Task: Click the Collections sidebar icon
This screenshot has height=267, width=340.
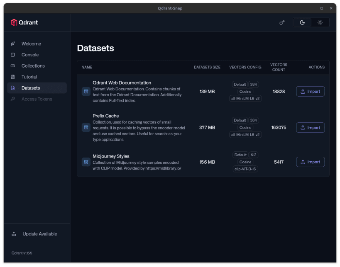Action: 13,66
